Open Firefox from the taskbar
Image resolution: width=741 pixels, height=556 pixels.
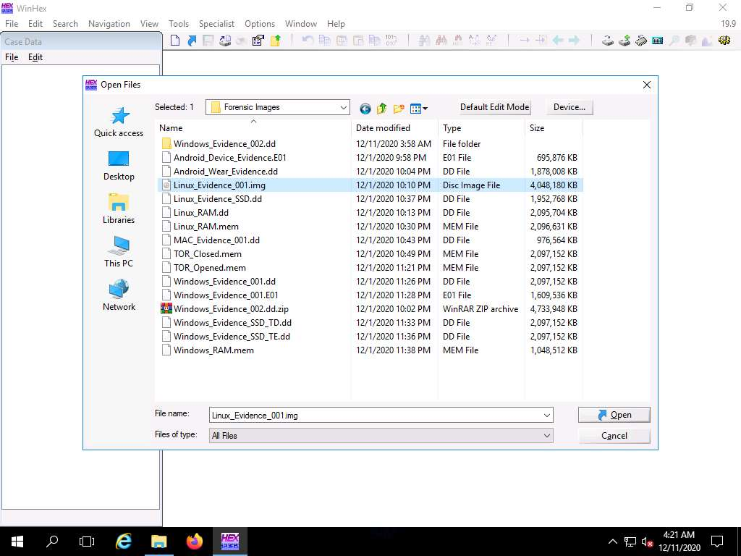pos(194,542)
